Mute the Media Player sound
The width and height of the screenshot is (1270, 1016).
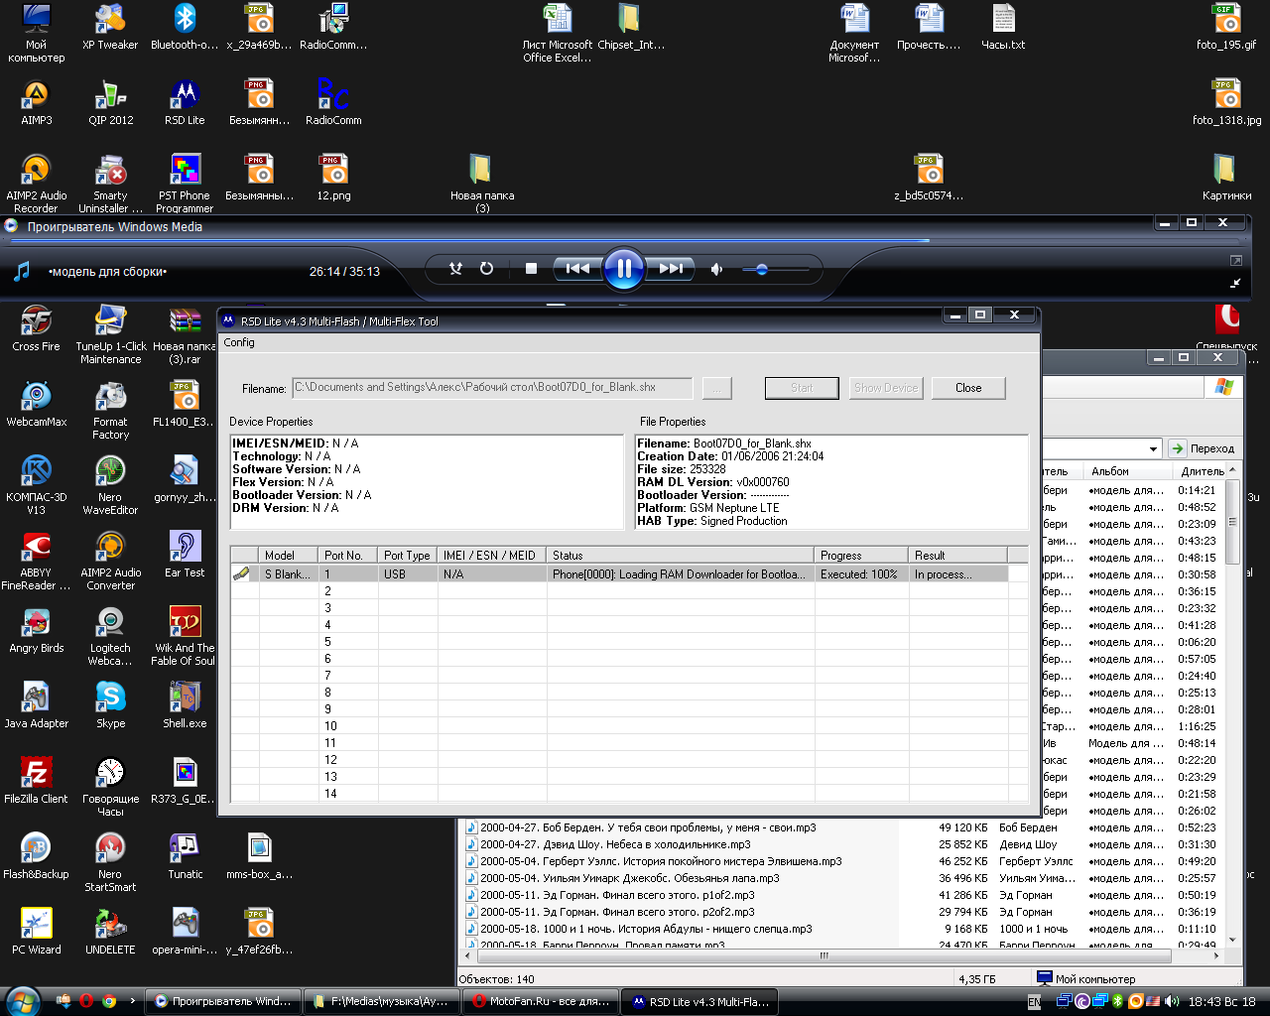tap(716, 269)
